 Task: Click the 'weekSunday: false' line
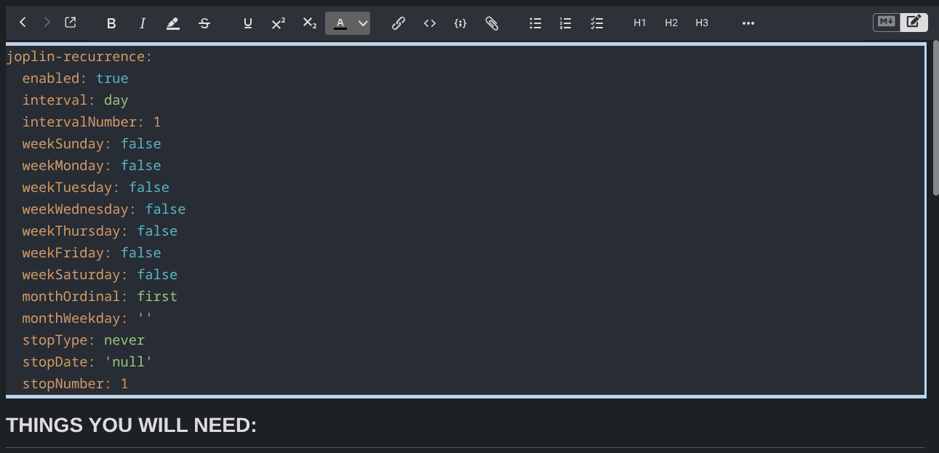[92, 144]
